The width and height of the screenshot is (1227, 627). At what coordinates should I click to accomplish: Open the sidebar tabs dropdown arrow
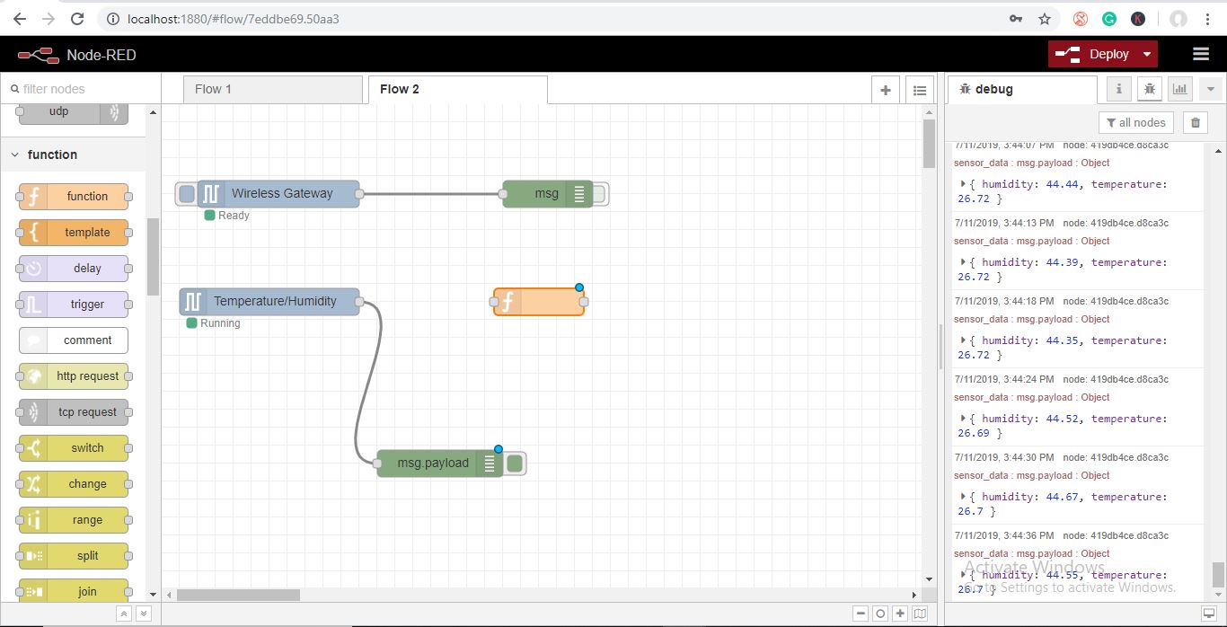[1211, 89]
